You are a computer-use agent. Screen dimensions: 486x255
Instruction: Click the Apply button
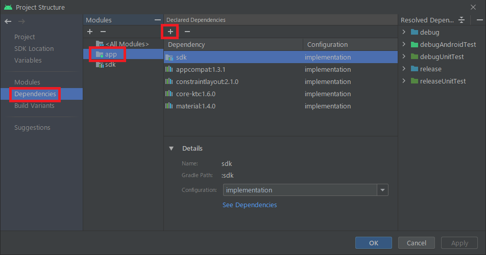(x=459, y=243)
